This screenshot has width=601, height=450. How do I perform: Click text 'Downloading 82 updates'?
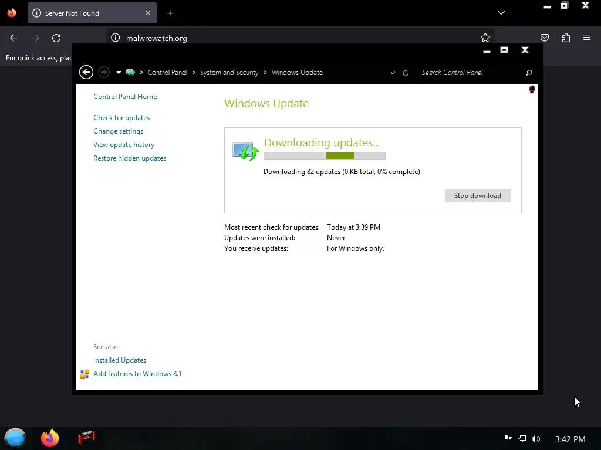[x=302, y=172]
